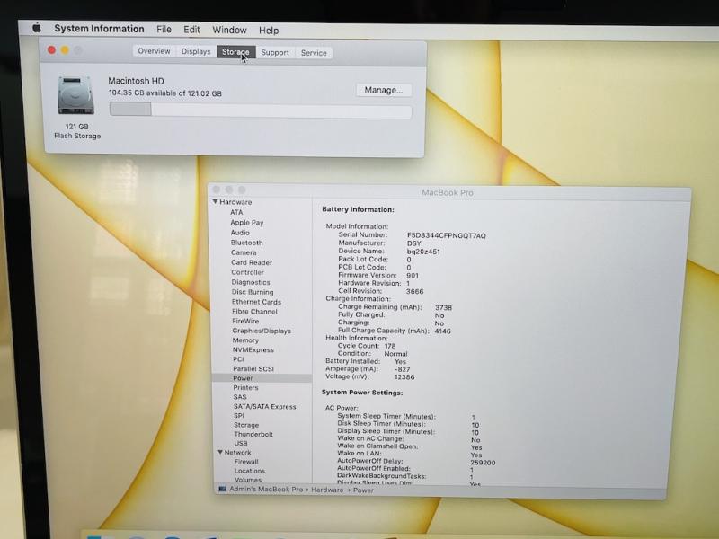Screen dimensions: 719x539
Task: Select SATA/SATA Express in the sidebar
Action: [264, 407]
